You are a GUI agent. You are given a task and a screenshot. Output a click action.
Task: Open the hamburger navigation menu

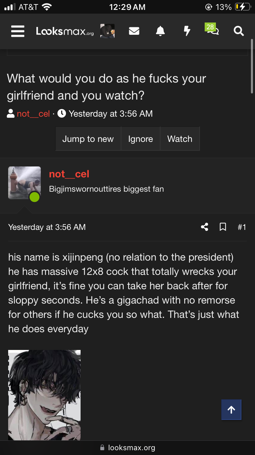18,31
